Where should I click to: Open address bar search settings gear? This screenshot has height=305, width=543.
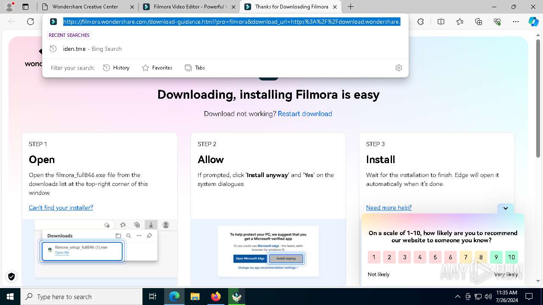coord(399,68)
